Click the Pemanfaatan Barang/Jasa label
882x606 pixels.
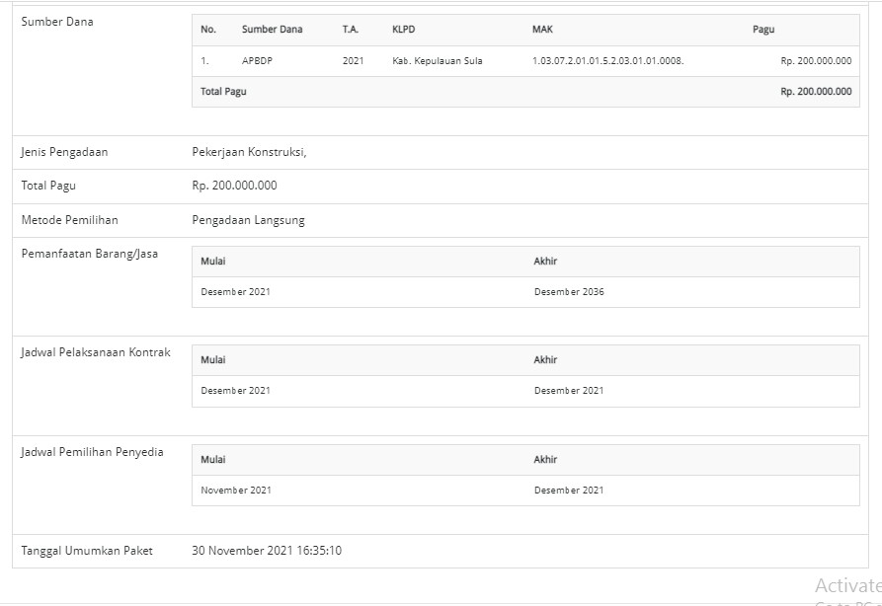tap(90, 254)
